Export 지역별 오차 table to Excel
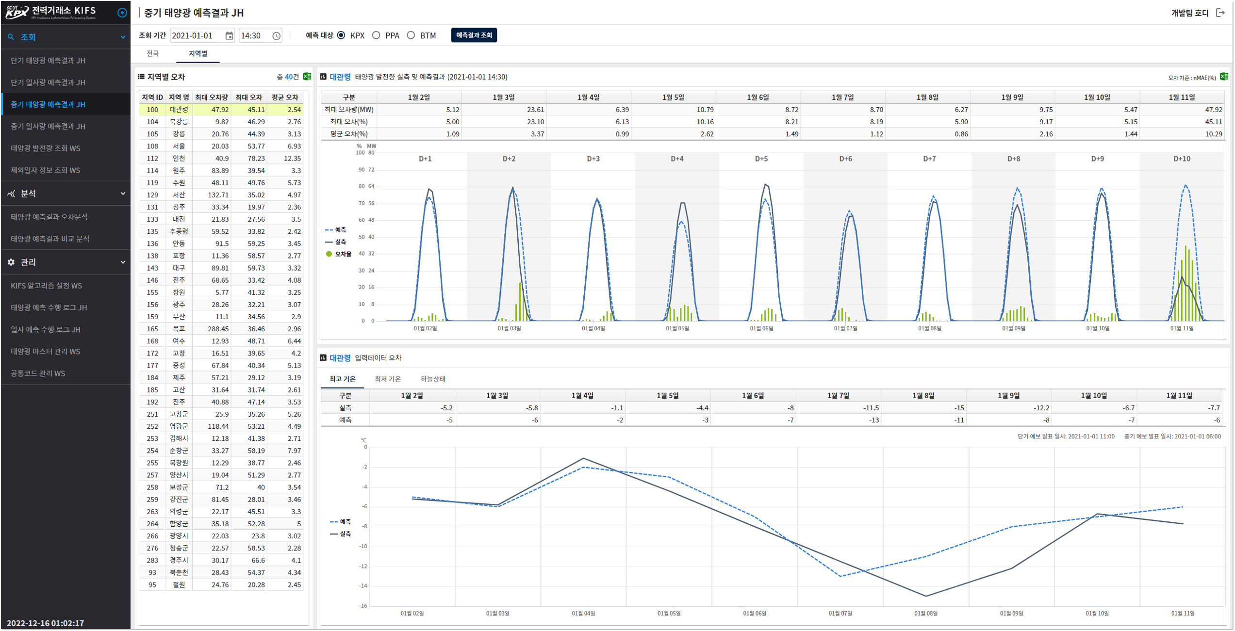Image resolution: width=1235 pixels, height=631 pixels. pos(307,77)
